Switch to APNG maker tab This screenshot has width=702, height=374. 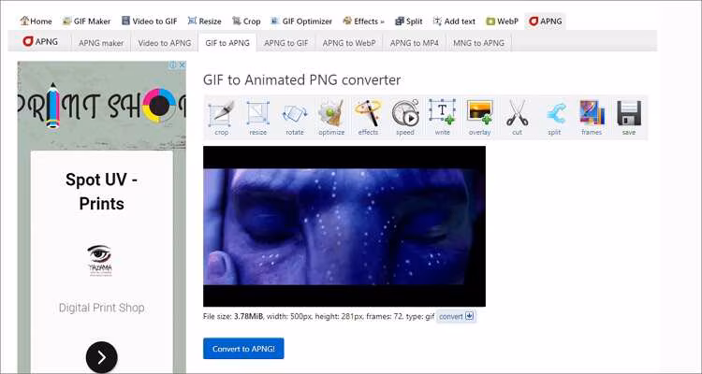[101, 43]
